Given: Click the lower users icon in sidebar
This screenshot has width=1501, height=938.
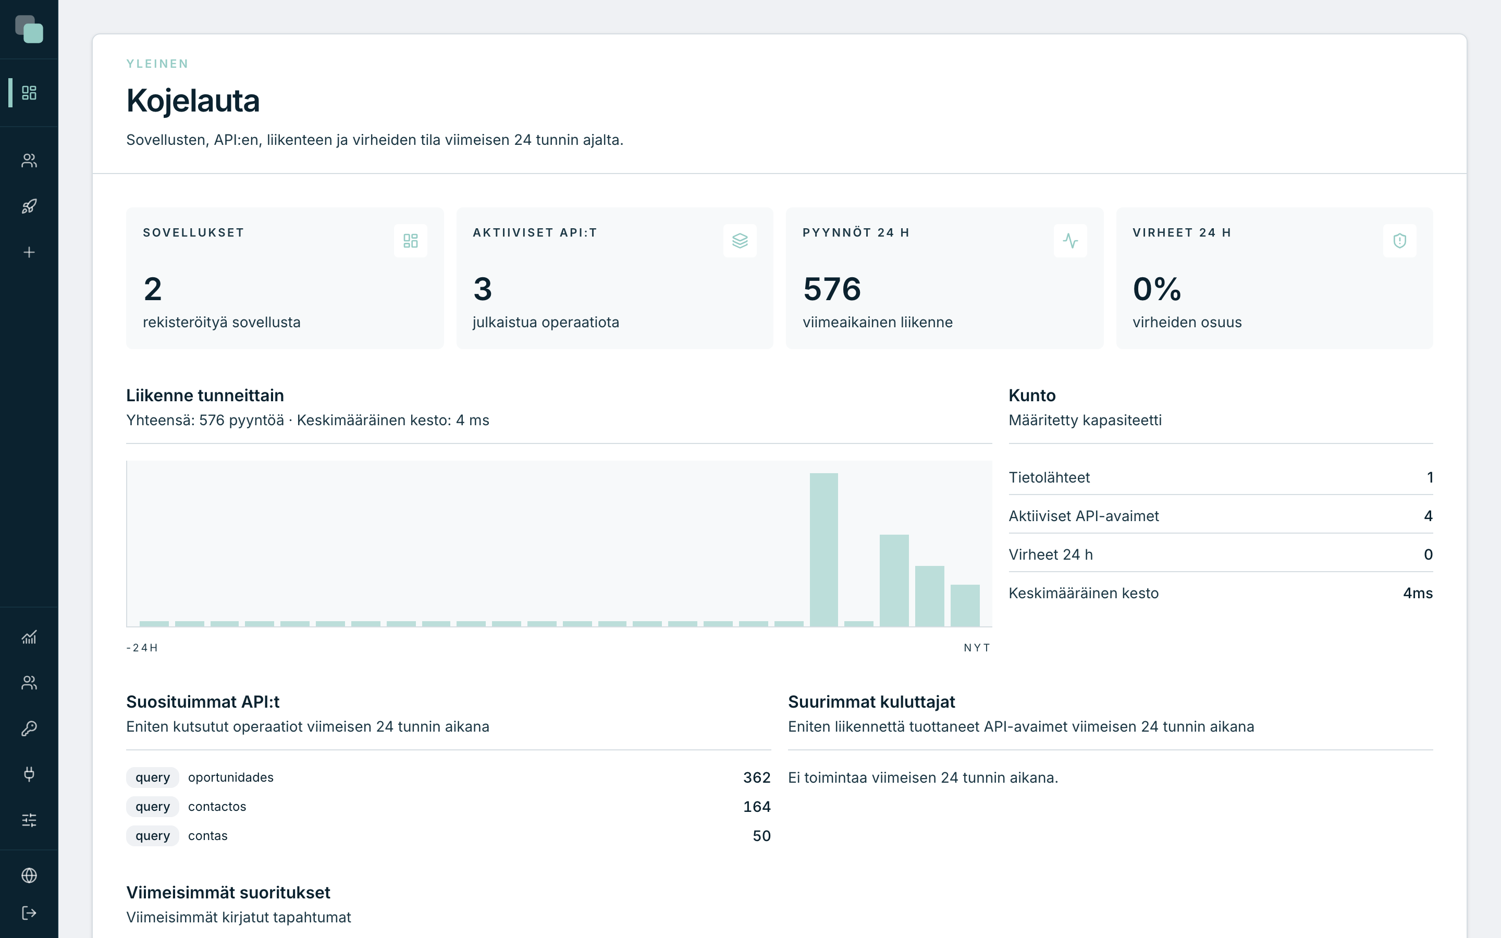Looking at the screenshot, I should click(x=29, y=683).
